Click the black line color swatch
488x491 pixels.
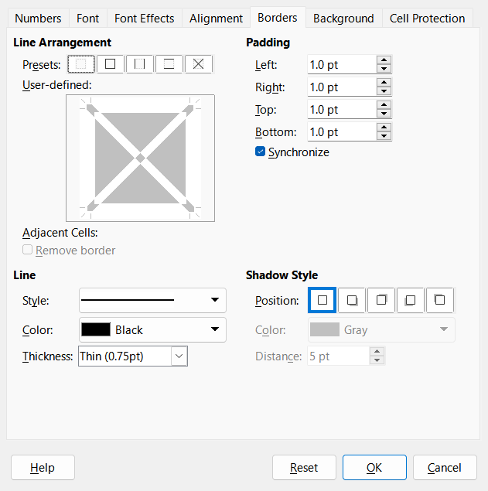pyautogui.click(x=96, y=329)
